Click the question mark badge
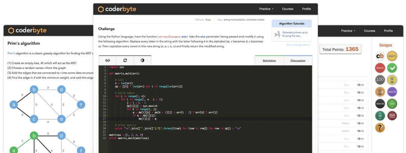Screen dimensions: 406x153 (380, 127)
